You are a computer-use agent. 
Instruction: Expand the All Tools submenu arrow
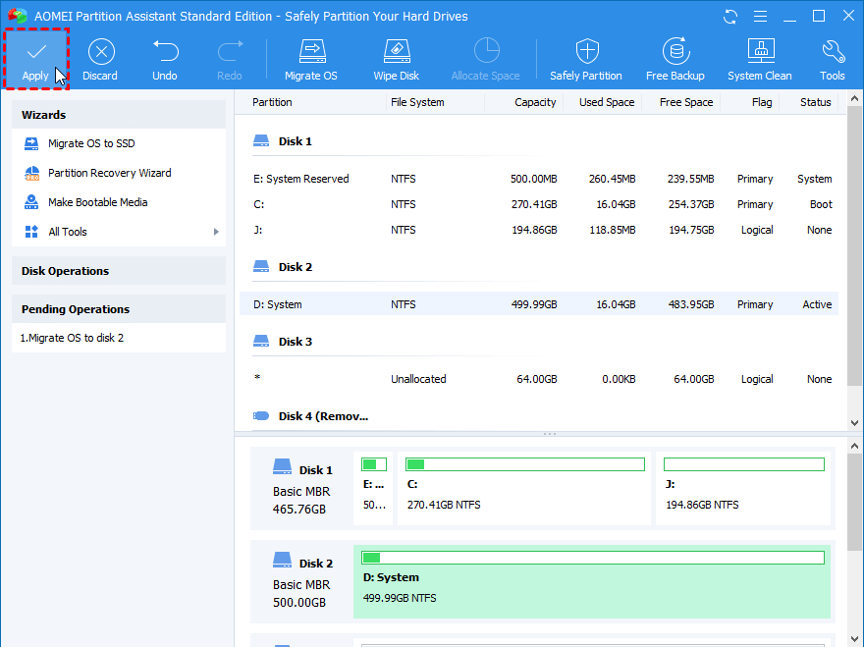click(x=216, y=232)
